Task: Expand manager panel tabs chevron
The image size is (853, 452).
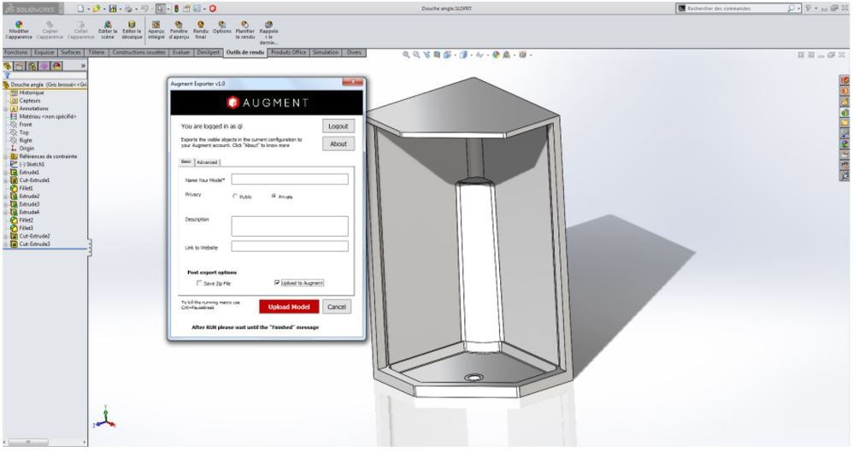Action: pyautogui.click(x=83, y=66)
